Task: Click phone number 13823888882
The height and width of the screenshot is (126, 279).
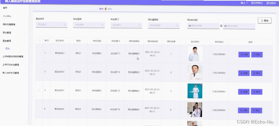Action: [x=219, y=73]
